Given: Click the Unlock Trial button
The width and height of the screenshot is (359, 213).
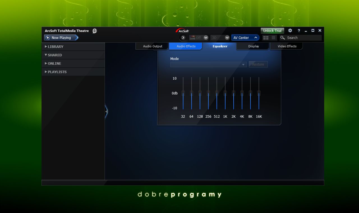Looking at the screenshot, I should (x=272, y=31).
